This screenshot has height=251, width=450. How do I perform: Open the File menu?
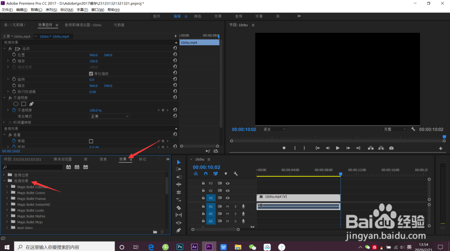7,10
